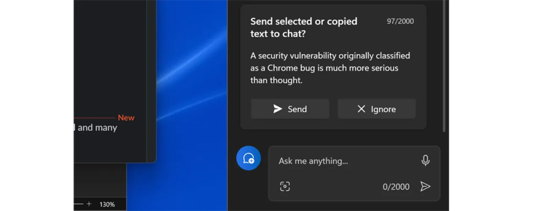Viewport: 558px width, 211px height.
Task: Click the 130% zoom level indicator
Action: (x=107, y=204)
